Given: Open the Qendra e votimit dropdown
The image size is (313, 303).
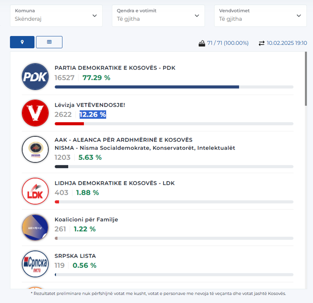Looking at the screenshot, I should [158, 16].
